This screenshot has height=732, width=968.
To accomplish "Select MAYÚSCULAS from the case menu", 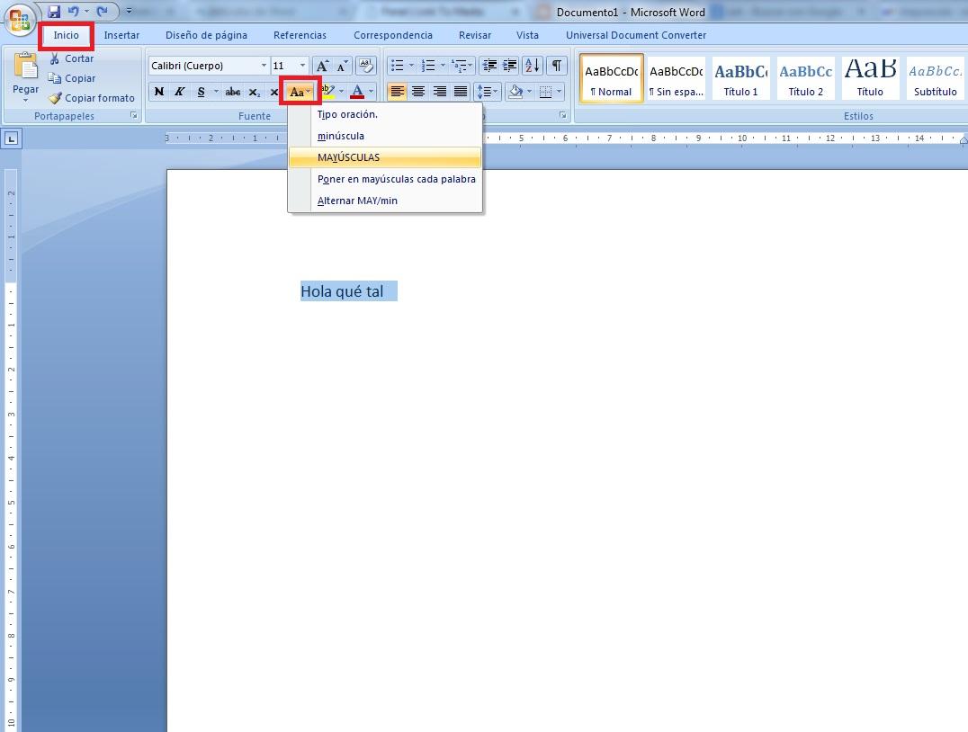I will 349,157.
